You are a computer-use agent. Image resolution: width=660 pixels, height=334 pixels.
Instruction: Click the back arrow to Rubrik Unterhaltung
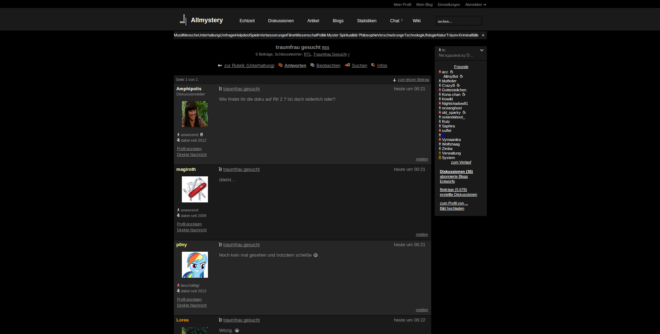coord(220,66)
